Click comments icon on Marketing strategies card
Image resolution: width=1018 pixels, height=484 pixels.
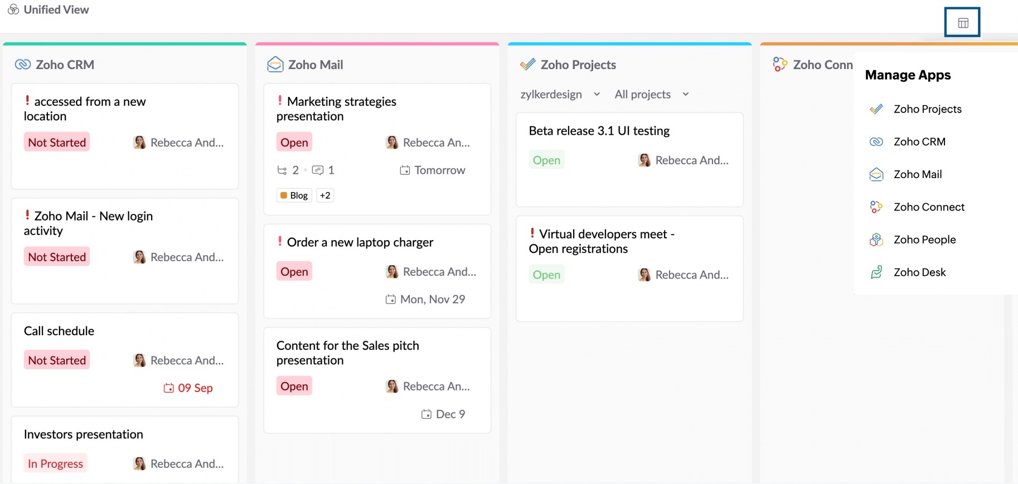(318, 170)
